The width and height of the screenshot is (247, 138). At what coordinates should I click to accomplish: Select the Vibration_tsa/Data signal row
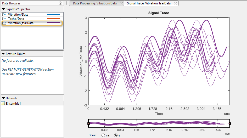[x=32, y=23]
